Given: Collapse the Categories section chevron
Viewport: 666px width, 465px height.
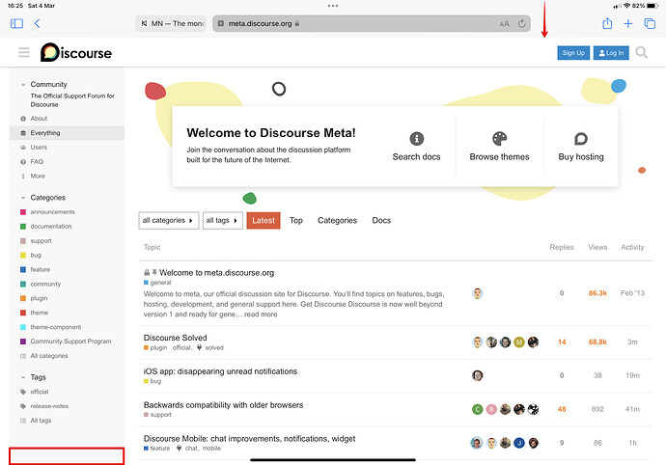Looking at the screenshot, I should coord(23,198).
